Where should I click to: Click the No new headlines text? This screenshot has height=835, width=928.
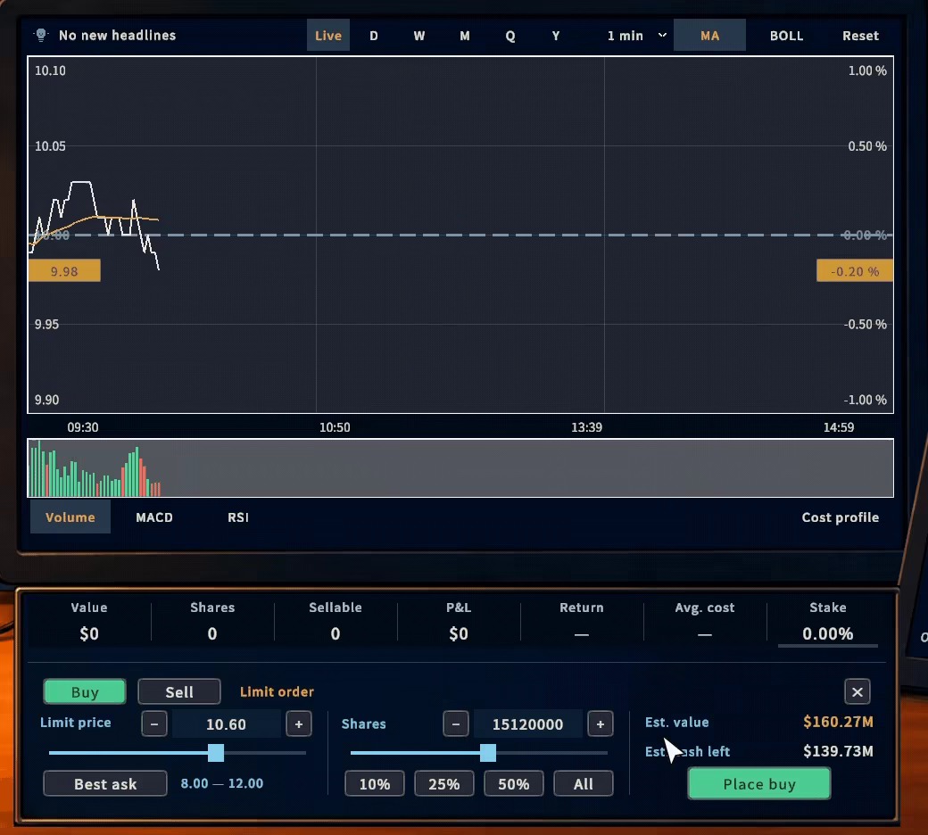[117, 35]
